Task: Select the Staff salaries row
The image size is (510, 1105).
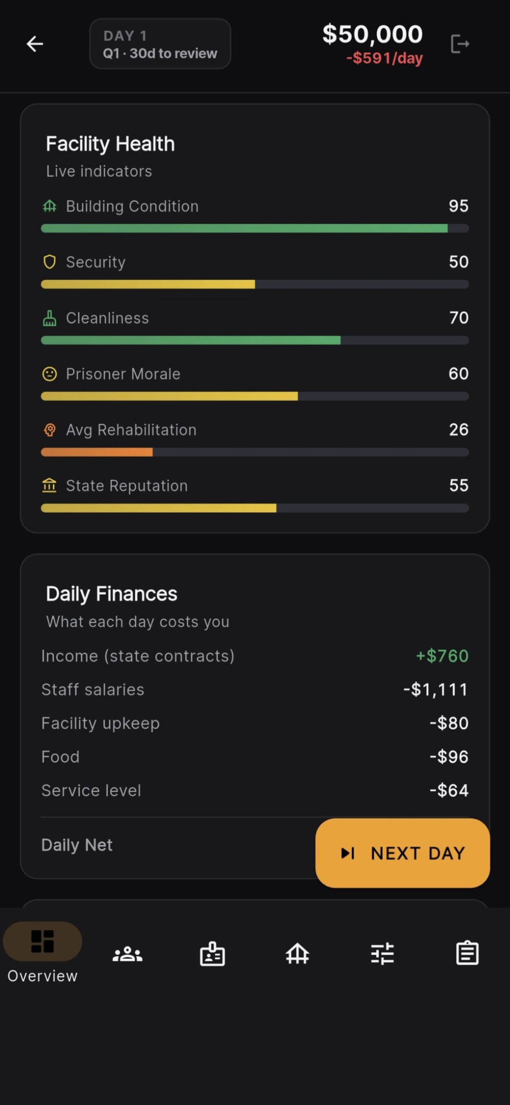Action: pyautogui.click(x=255, y=689)
